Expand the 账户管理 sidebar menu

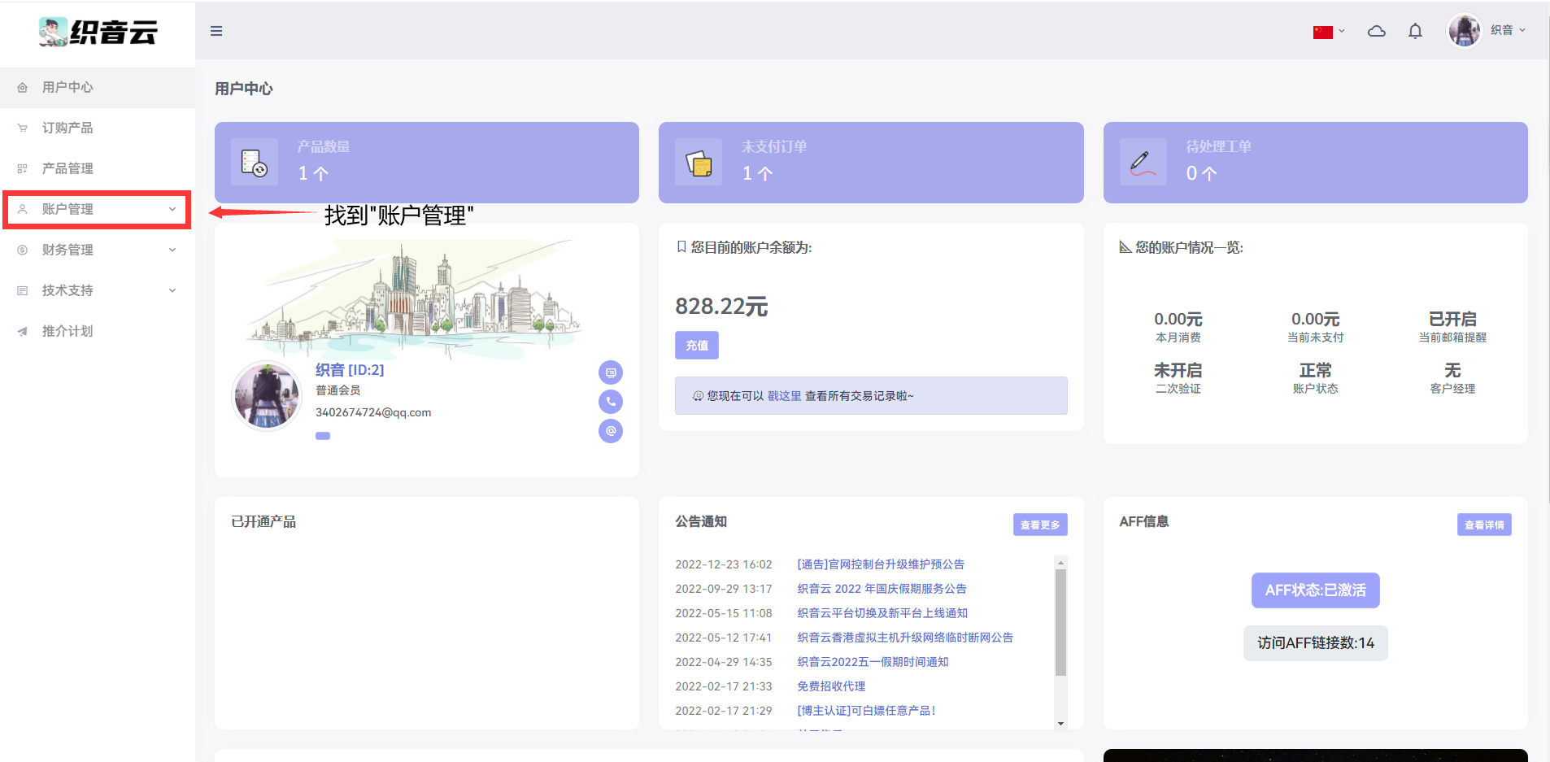pyautogui.click(x=97, y=210)
